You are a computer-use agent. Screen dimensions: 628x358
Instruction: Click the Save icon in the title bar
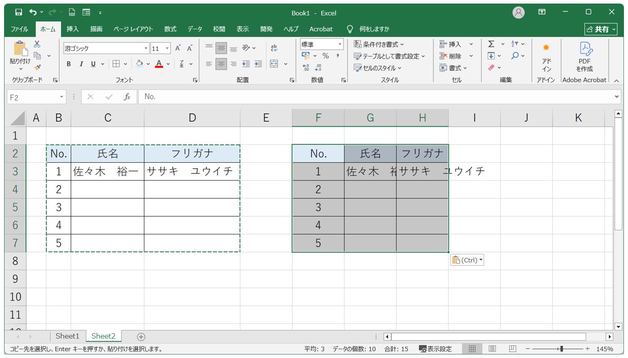(x=18, y=12)
